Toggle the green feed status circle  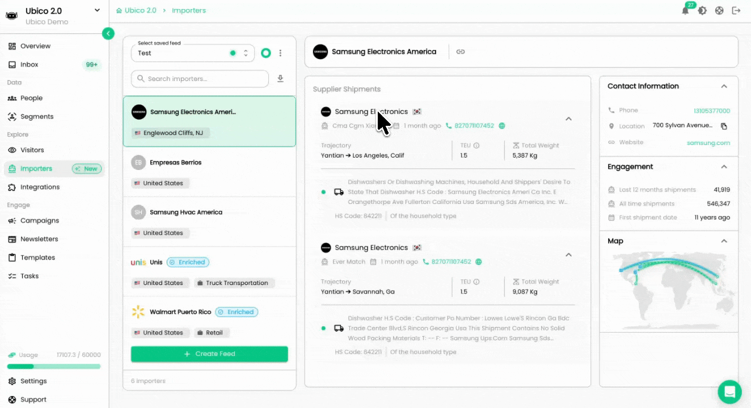tap(265, 53)
